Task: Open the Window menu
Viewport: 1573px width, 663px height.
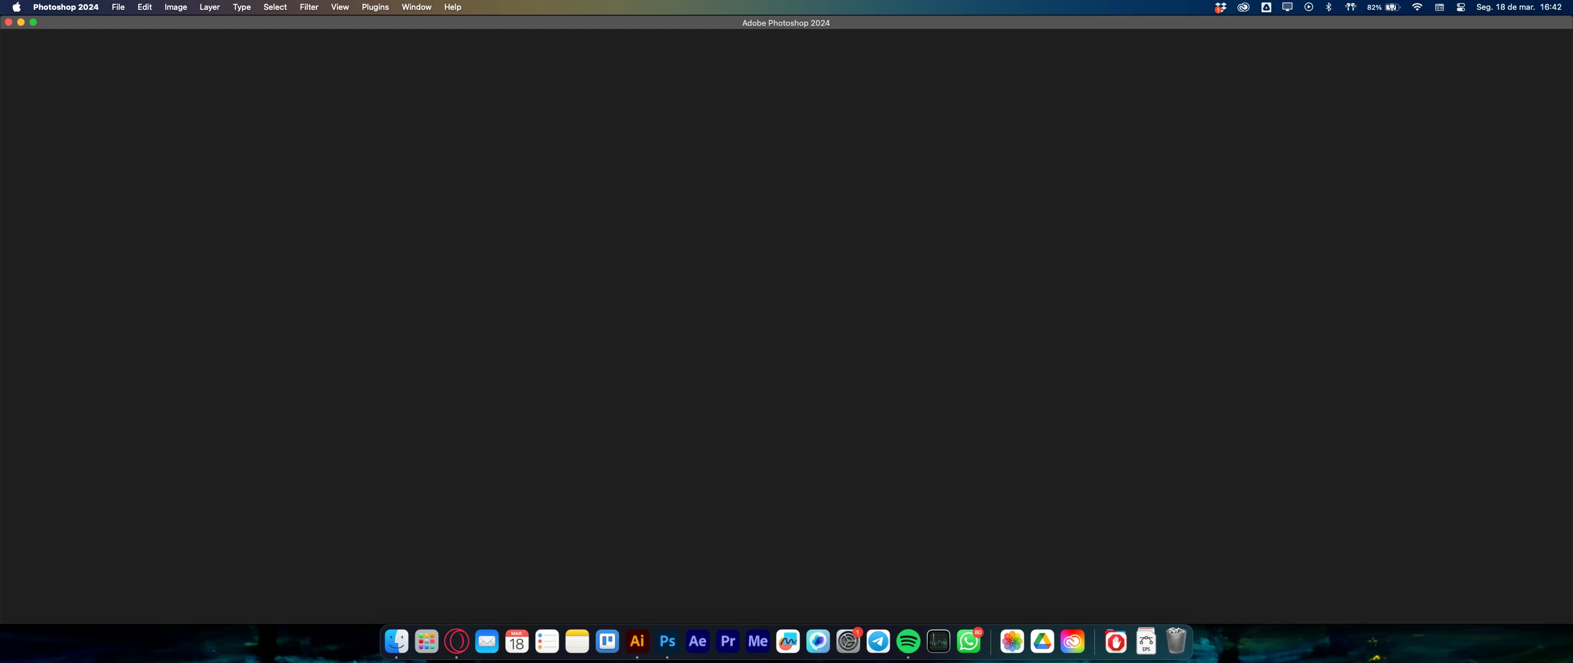Action: [416, 7]
